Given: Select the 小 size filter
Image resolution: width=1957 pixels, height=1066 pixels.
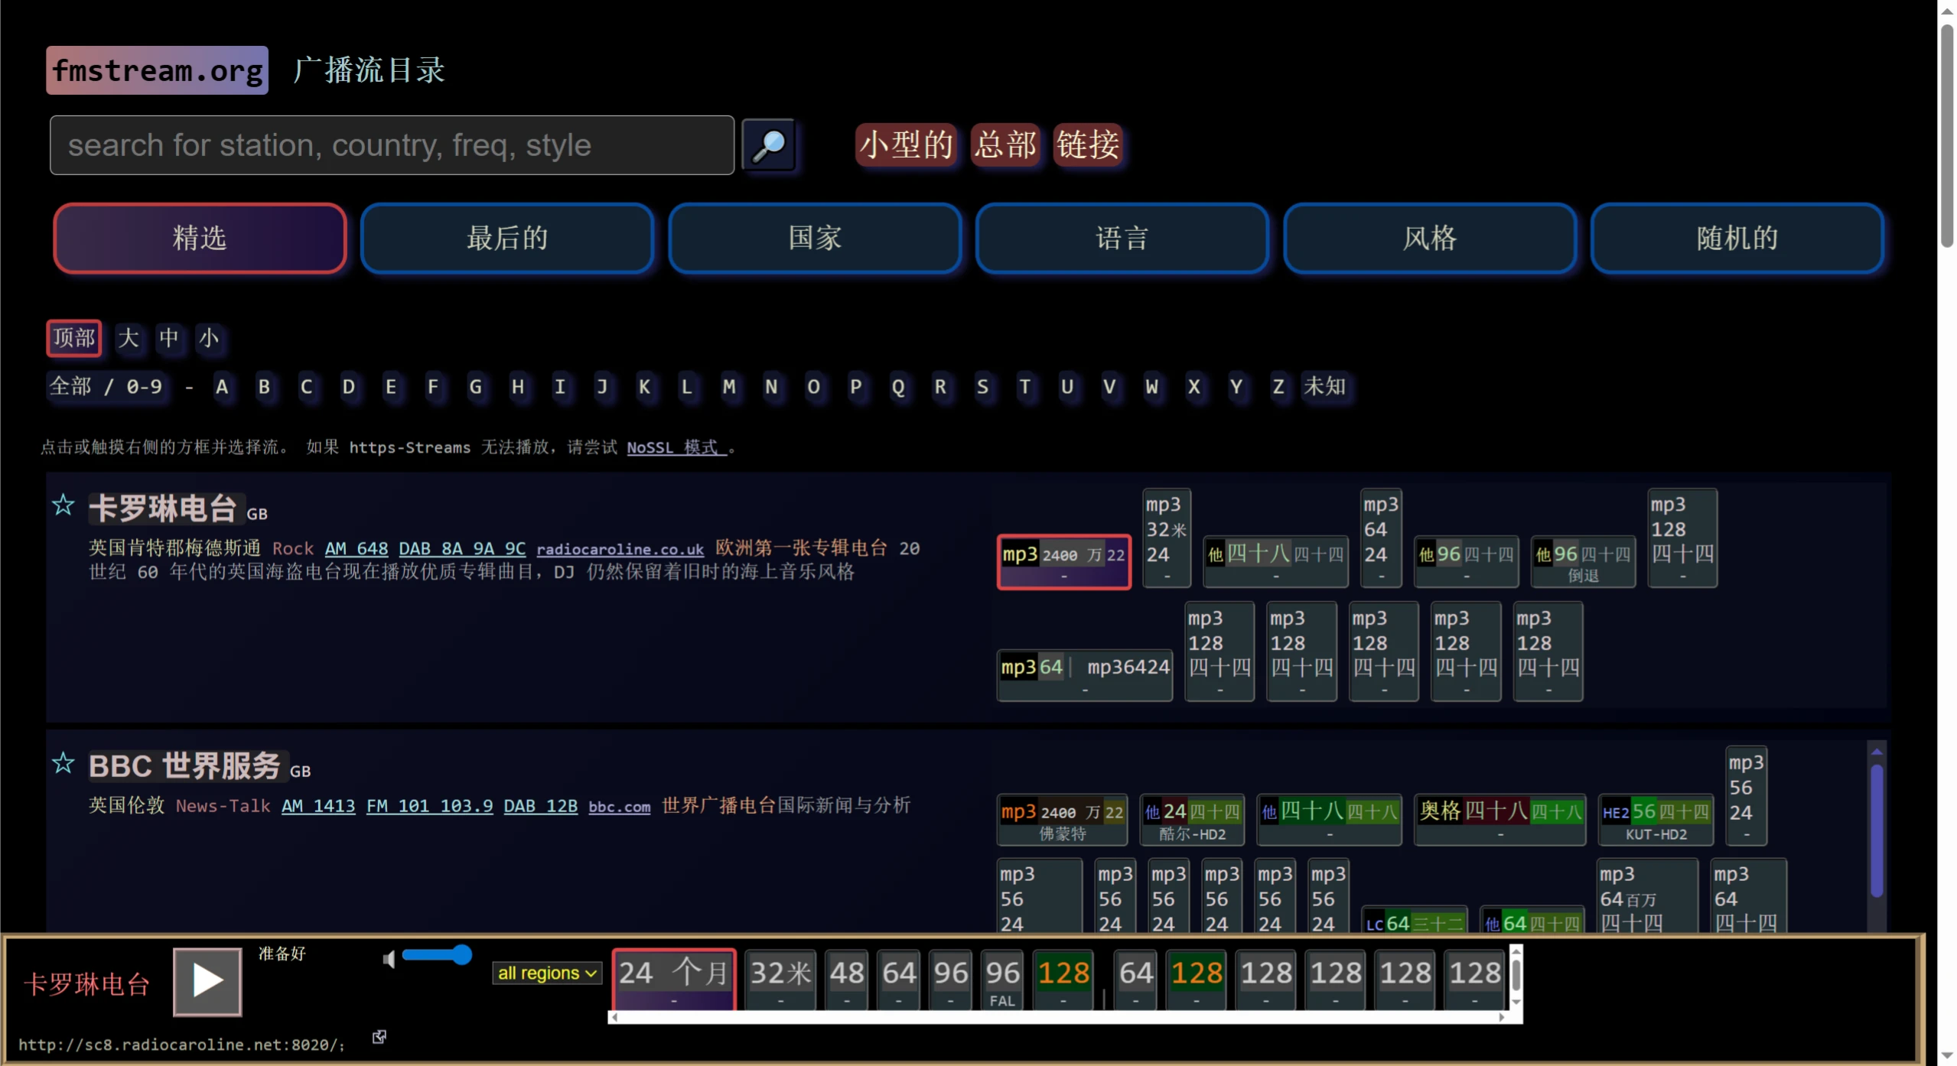Looking at the screenshot, I should coord(209,338).
